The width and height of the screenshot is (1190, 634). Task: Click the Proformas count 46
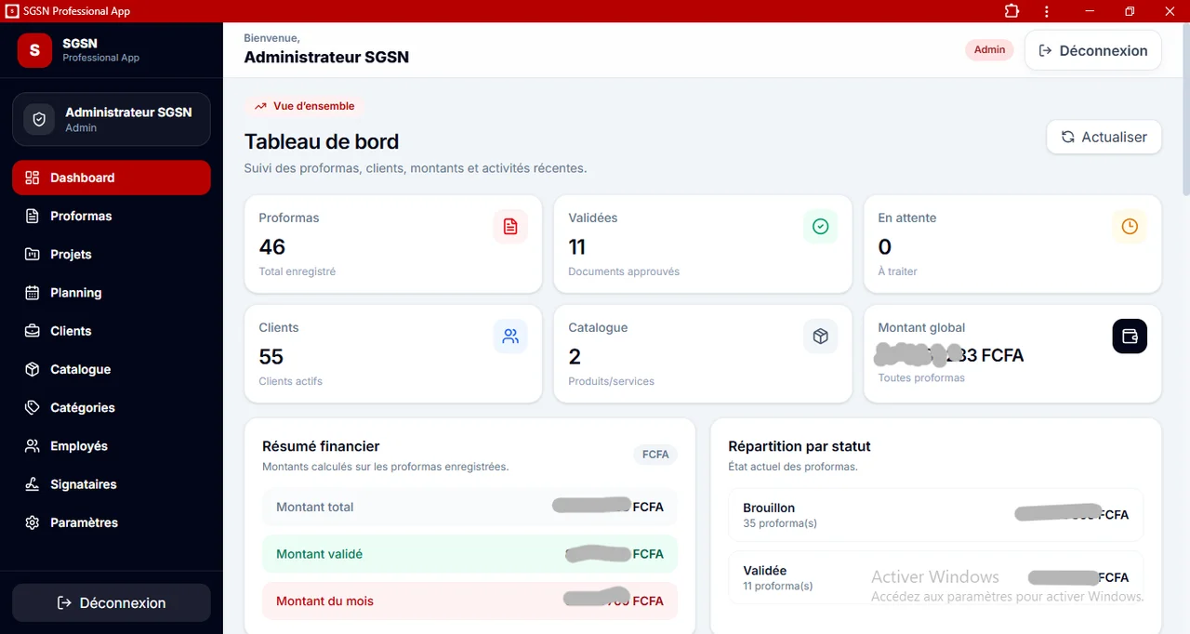coord(272,247)
